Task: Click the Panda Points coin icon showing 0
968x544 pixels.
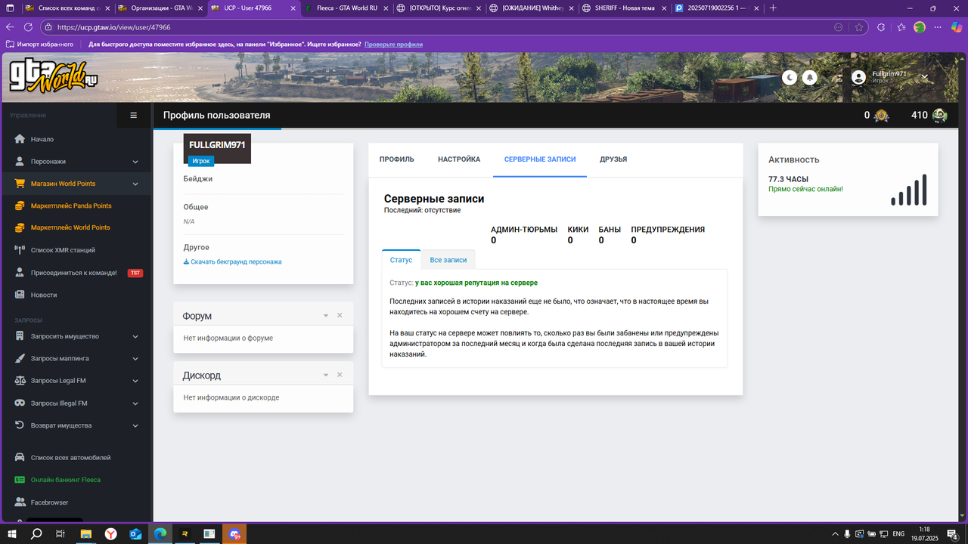Action: pyautogui.click(x=882, y=116)
